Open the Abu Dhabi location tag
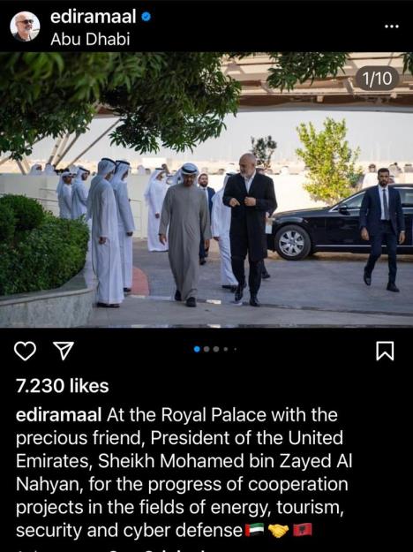The image size is (413, 552). (x=90, y=39)
